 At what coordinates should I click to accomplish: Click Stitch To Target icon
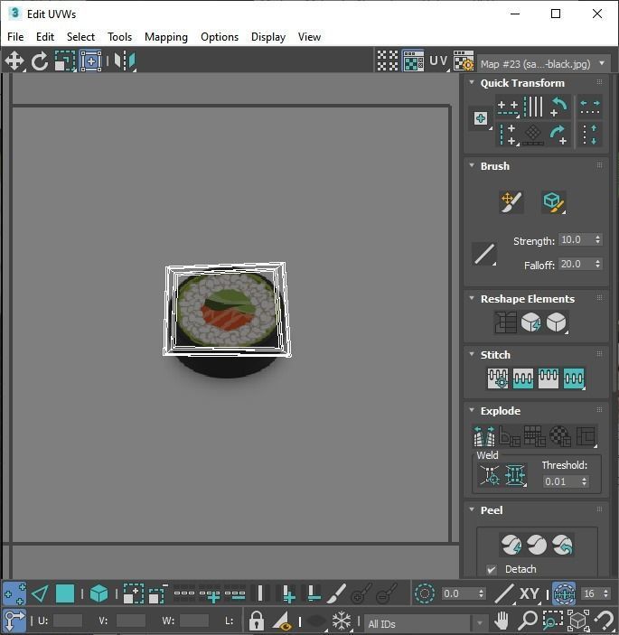(x=498, y=378)
